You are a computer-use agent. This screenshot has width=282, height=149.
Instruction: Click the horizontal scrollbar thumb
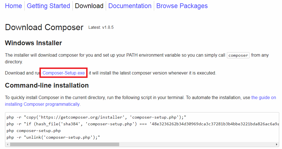pyautogui.click(x=64, y=145)
